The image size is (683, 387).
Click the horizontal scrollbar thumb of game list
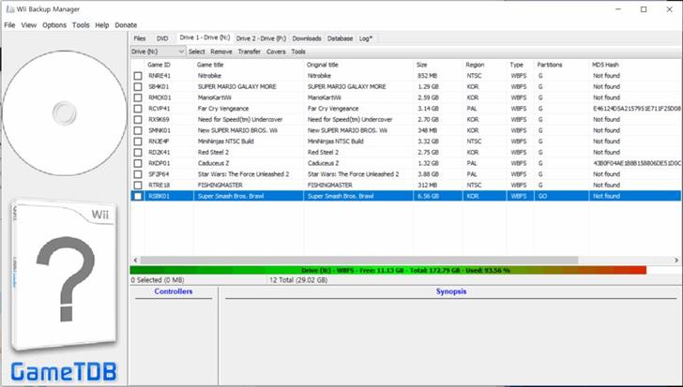pos(359,260)
